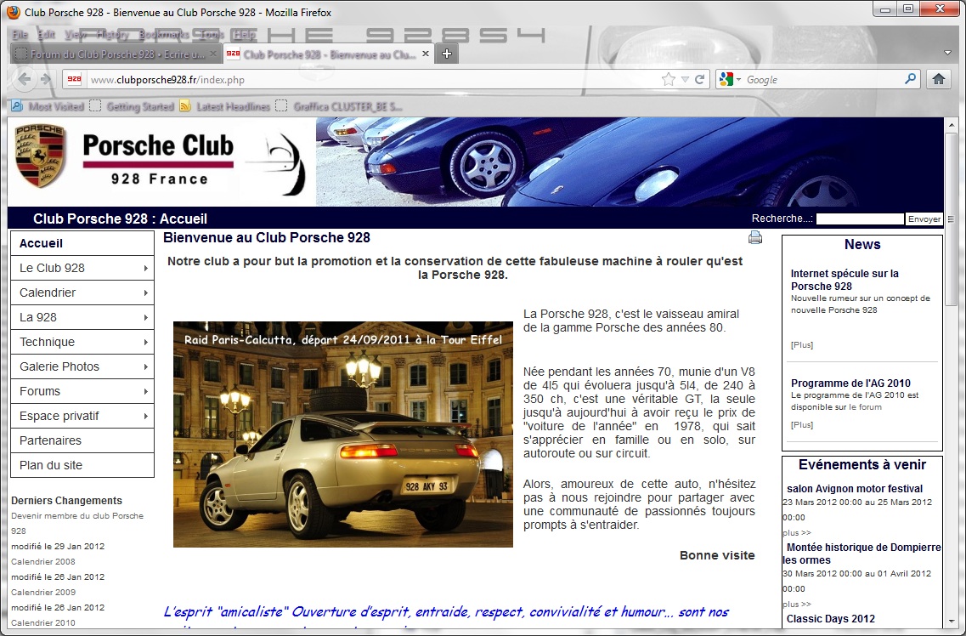The width and height of the screenshot is (966, 636).
Task: Open the Calendrier 2010 link
Action: 43,622
